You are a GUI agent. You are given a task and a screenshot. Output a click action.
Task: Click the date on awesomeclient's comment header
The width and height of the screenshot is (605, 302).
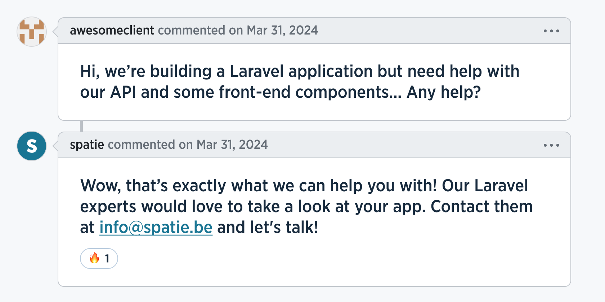pos(282,31)
